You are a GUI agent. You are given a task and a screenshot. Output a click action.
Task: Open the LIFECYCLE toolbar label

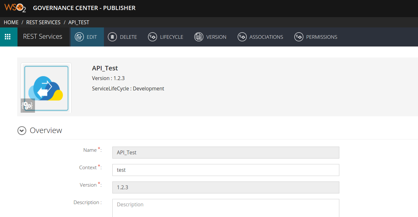pos(172,37)
